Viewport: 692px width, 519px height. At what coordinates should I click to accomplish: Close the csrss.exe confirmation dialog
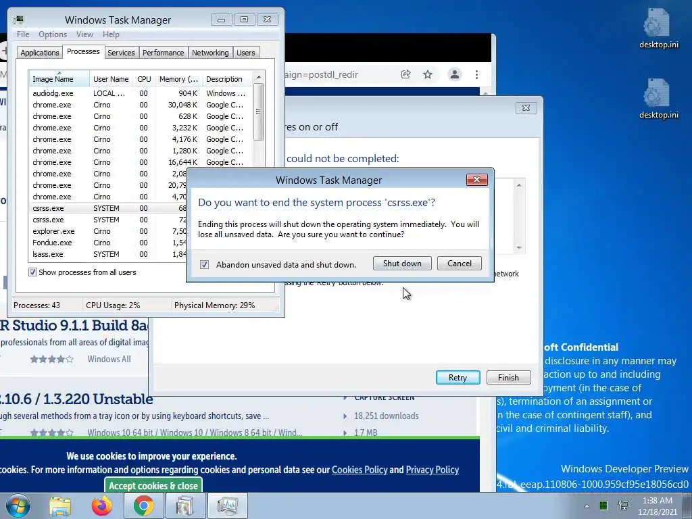pos(476,180)
